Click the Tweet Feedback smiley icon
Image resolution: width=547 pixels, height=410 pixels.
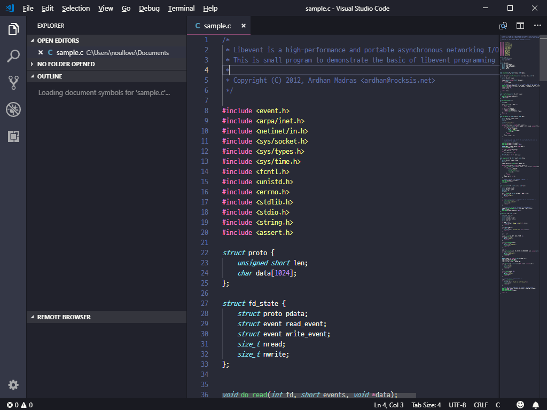pyautogui.click(x=520, y=405)
